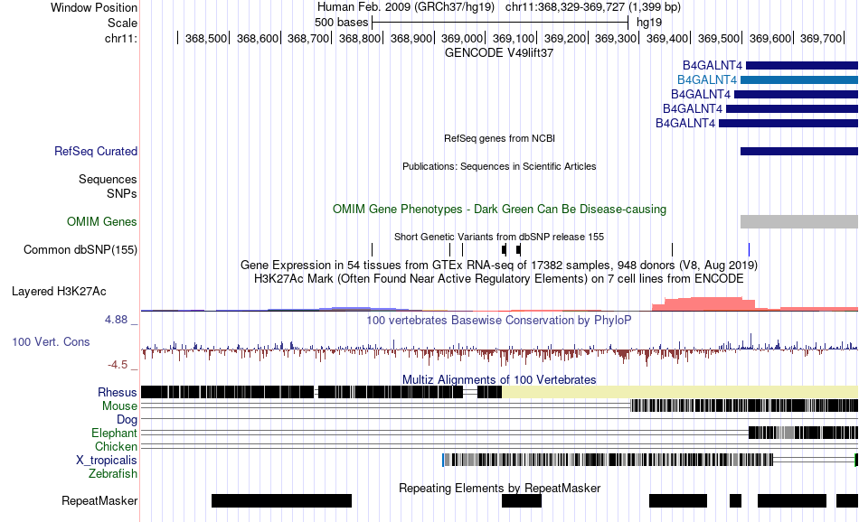
Task: Open the OMIM Genes track label
Action: pyautogui.click(x=101, y=221)
